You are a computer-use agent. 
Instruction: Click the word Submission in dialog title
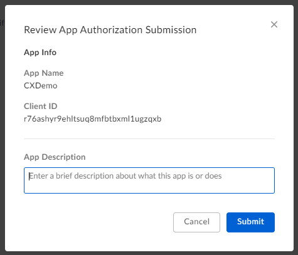tap(171, 30)
